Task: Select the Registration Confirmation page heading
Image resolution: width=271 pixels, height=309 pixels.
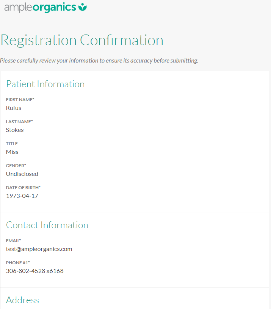Action: pos(82,40)
